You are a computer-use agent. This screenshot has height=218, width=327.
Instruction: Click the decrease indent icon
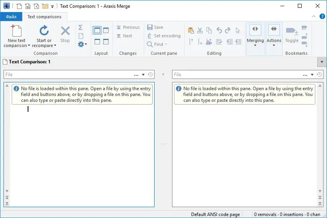click(230, 42)
